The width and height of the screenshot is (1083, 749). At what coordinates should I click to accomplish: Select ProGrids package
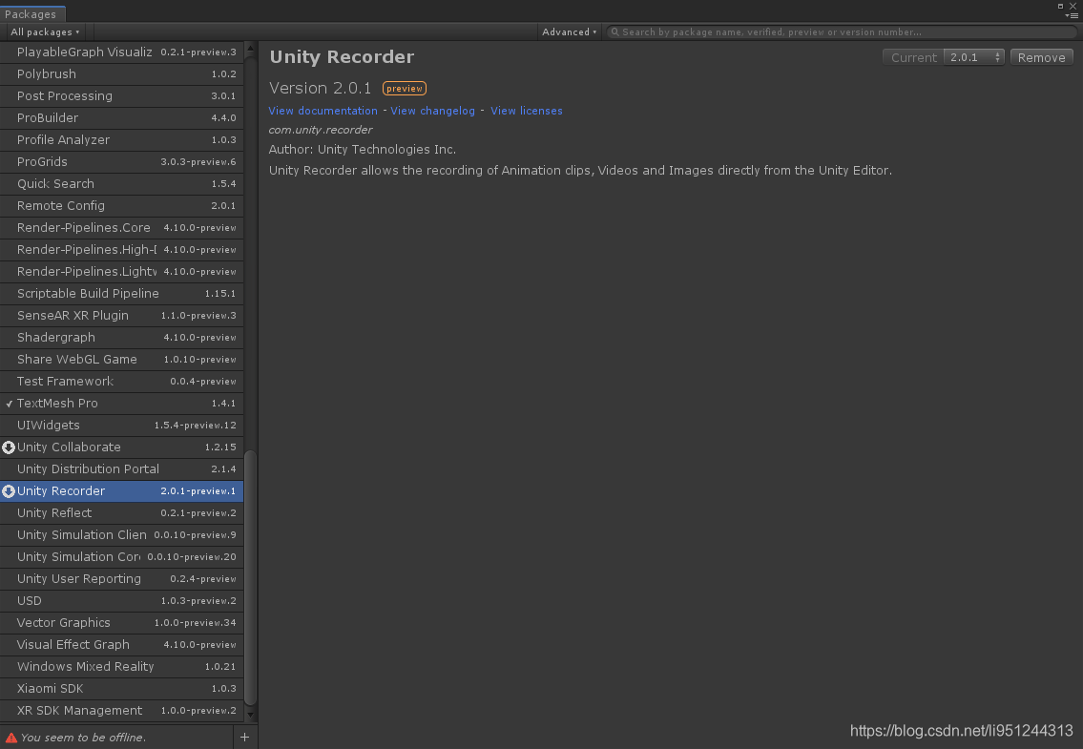click(x=121, y=161)
